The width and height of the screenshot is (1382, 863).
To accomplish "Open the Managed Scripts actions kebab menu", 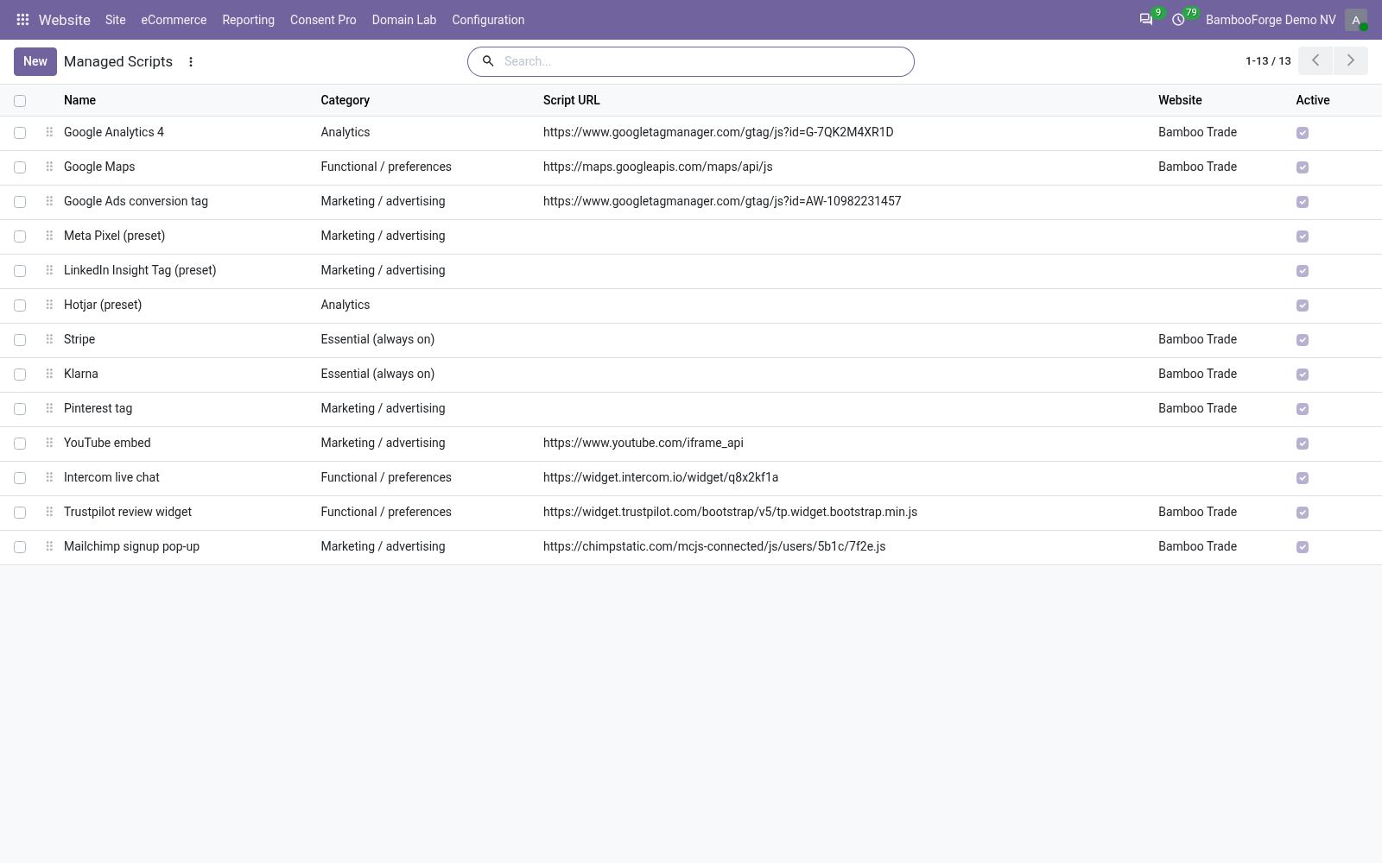I will tap(191, 62).
